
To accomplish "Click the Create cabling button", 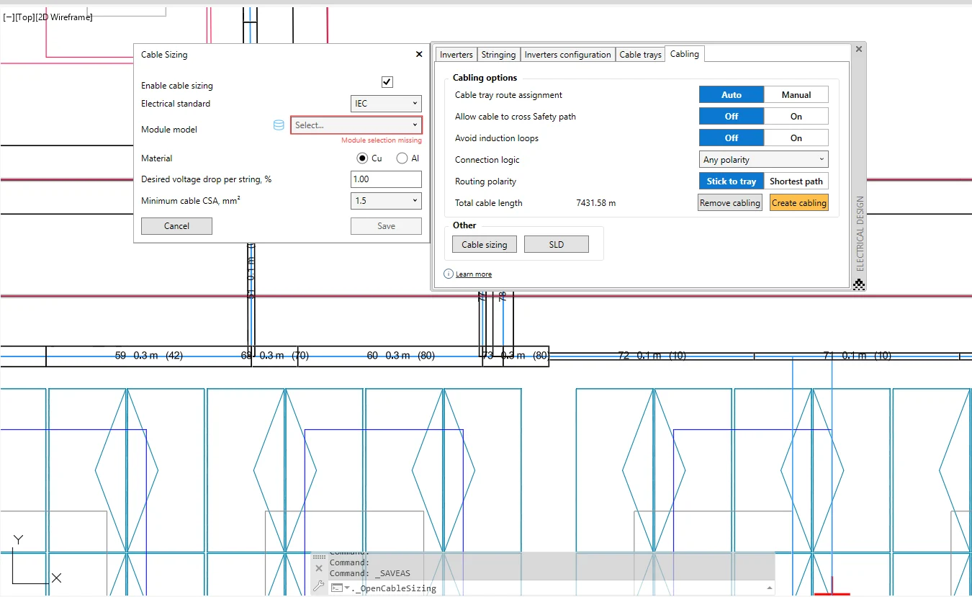I will click(x=799, y=203).
